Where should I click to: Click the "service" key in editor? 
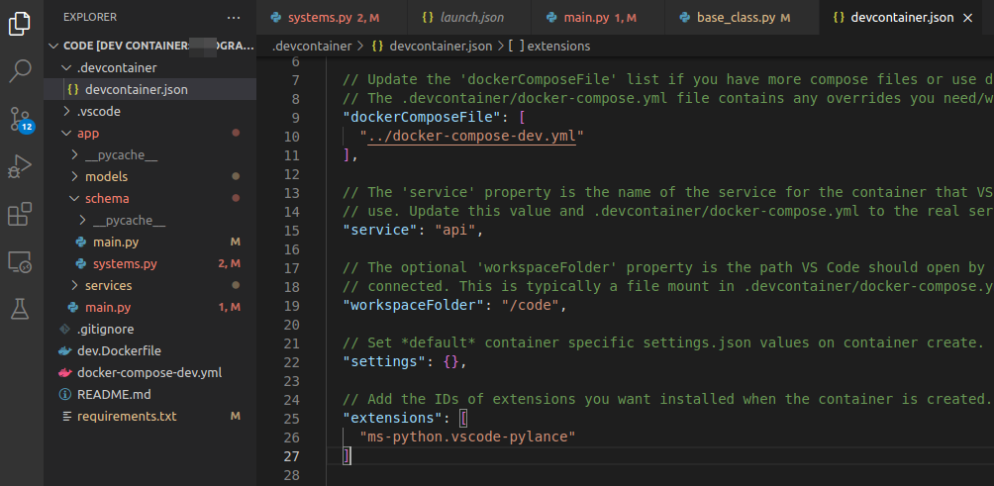pos(380,230)
